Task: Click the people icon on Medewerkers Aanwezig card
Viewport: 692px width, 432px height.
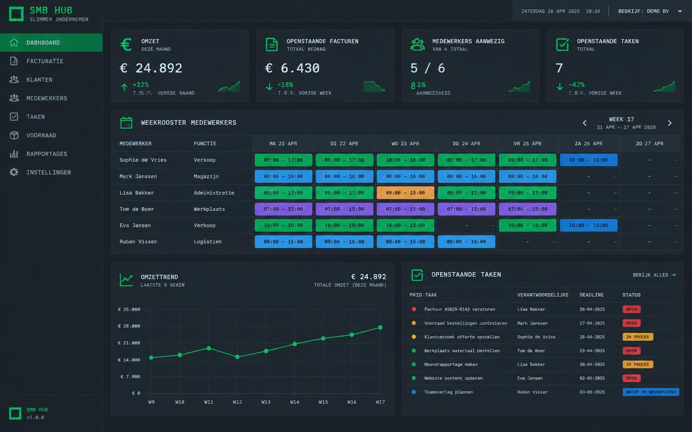Action: click(x=417, y=44)
